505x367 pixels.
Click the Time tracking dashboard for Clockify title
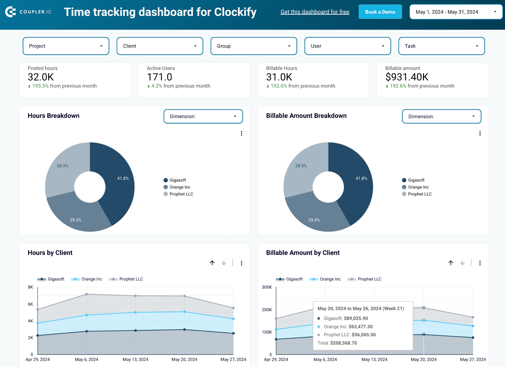point(160,12)
